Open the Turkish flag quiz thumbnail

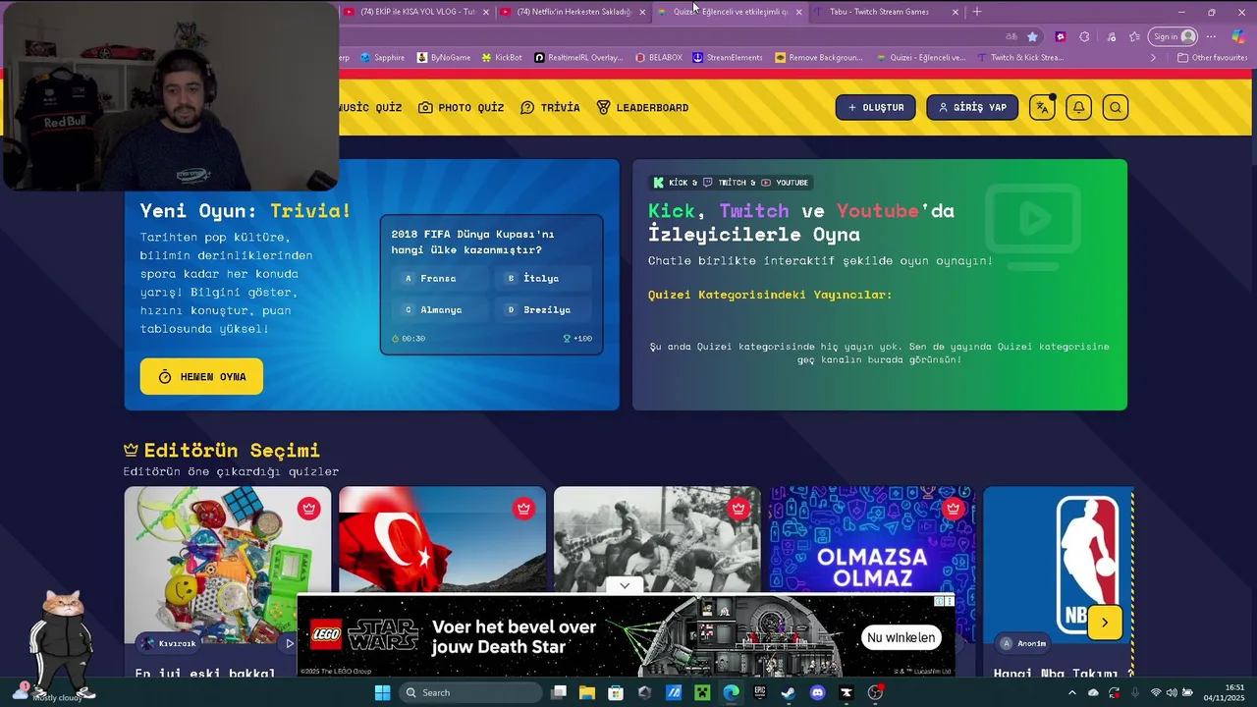click(x=442, y=540)
